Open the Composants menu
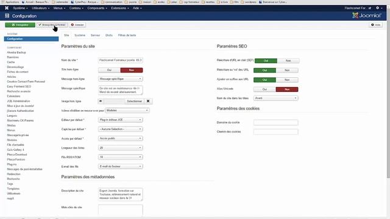The width and height of the screenshot is (390, 219). [x=97, y=8]
